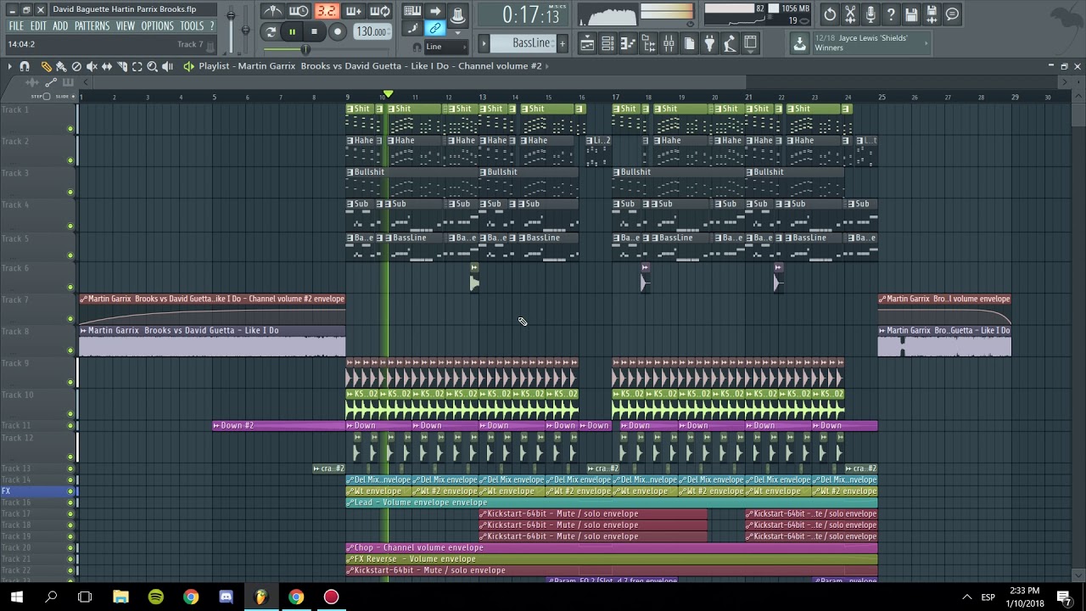This screenshot has height=611, width=1086.
Task: Select the Slip tool in playlist toolbar
Action: point(107,66)
